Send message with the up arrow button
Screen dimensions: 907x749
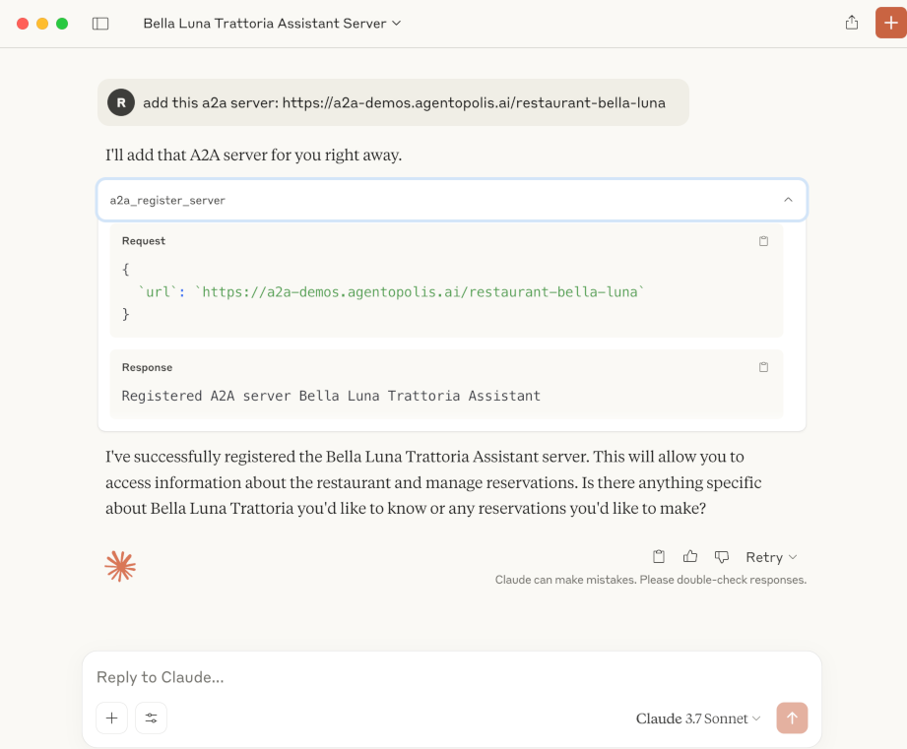pyautogui.click(x=792, y=718)
